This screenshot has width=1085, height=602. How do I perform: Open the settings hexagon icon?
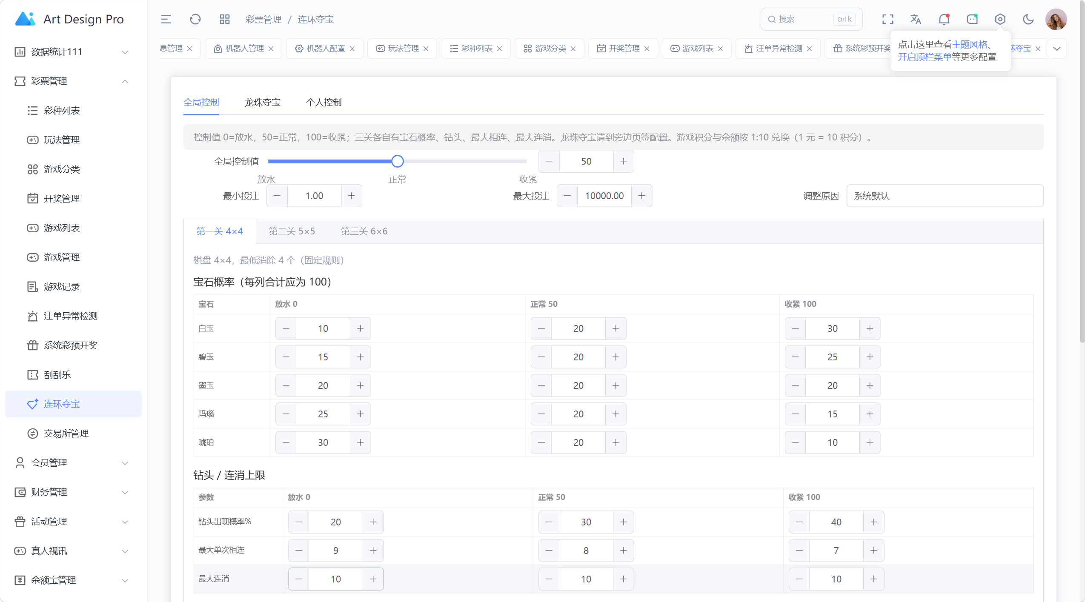[1000, 19]
